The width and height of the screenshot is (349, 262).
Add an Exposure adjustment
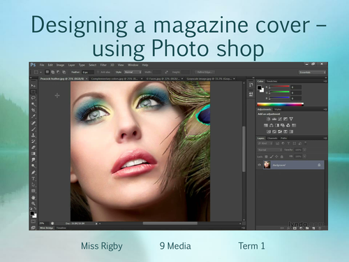point(285,119)
